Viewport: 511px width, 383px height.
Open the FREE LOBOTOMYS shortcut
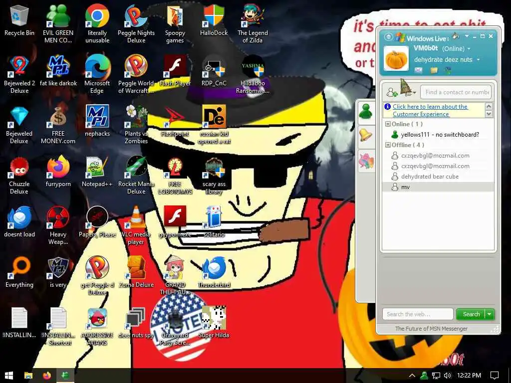pos(175,175)
